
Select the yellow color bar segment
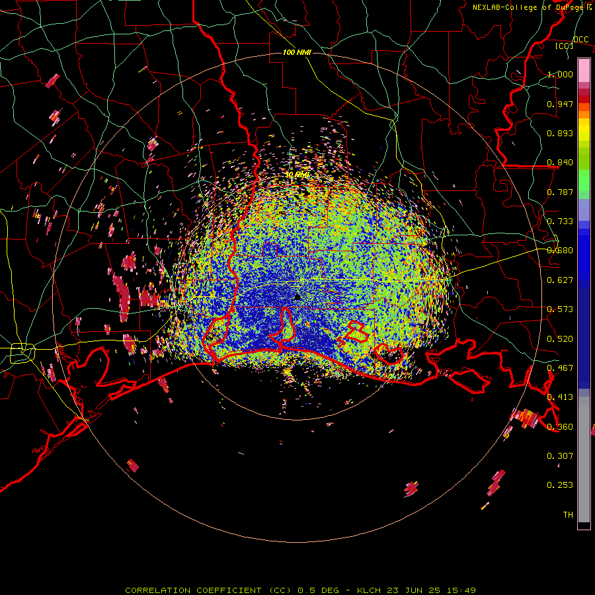584,130
